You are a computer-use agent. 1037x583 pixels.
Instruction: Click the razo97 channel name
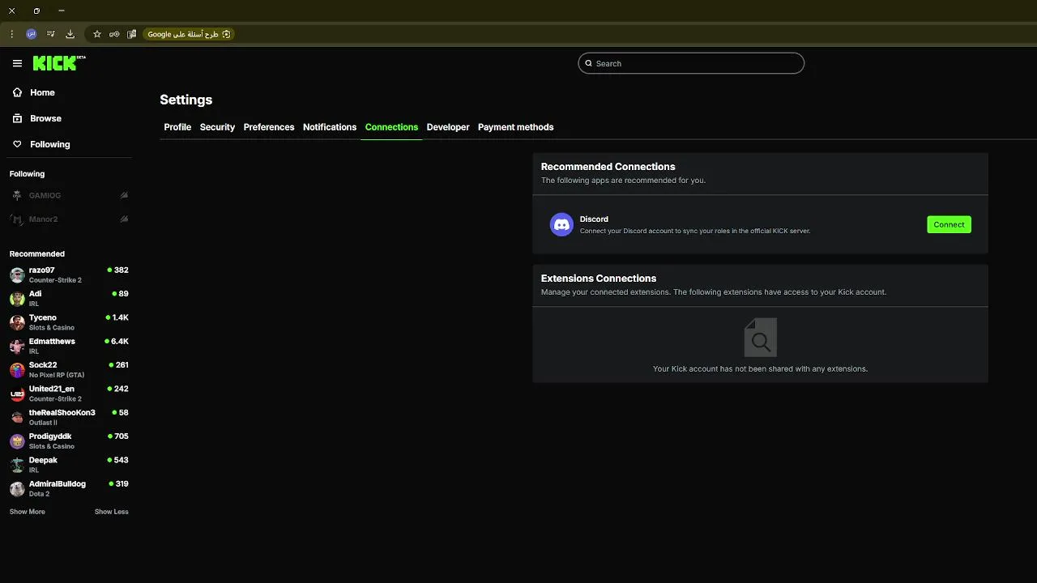click(x=42, y=270)
